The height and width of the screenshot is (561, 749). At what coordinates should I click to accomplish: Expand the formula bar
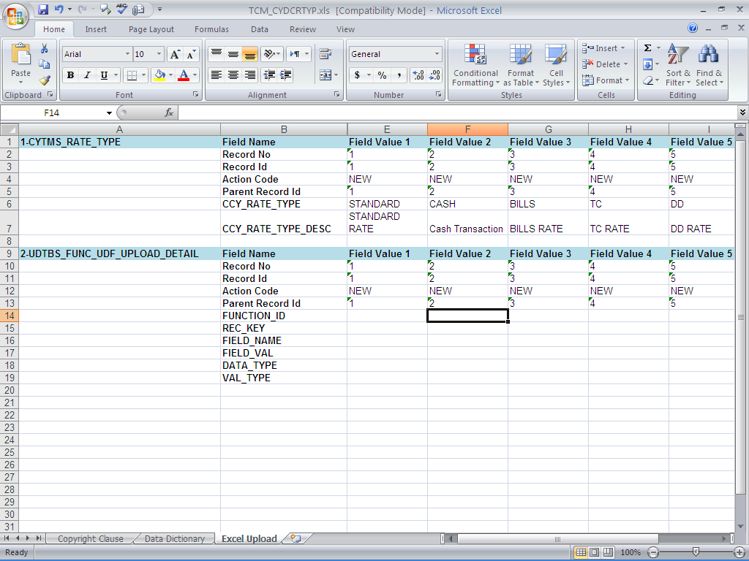tap(742, 112)
